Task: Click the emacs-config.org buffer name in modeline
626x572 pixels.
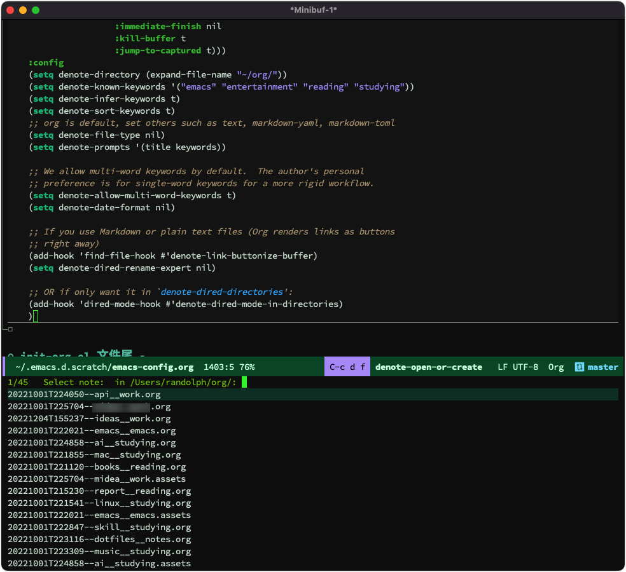Action: tap(153, 367)
